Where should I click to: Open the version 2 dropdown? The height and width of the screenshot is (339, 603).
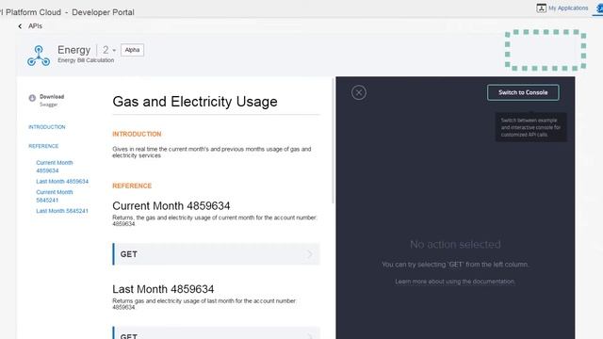click(109, 50)
